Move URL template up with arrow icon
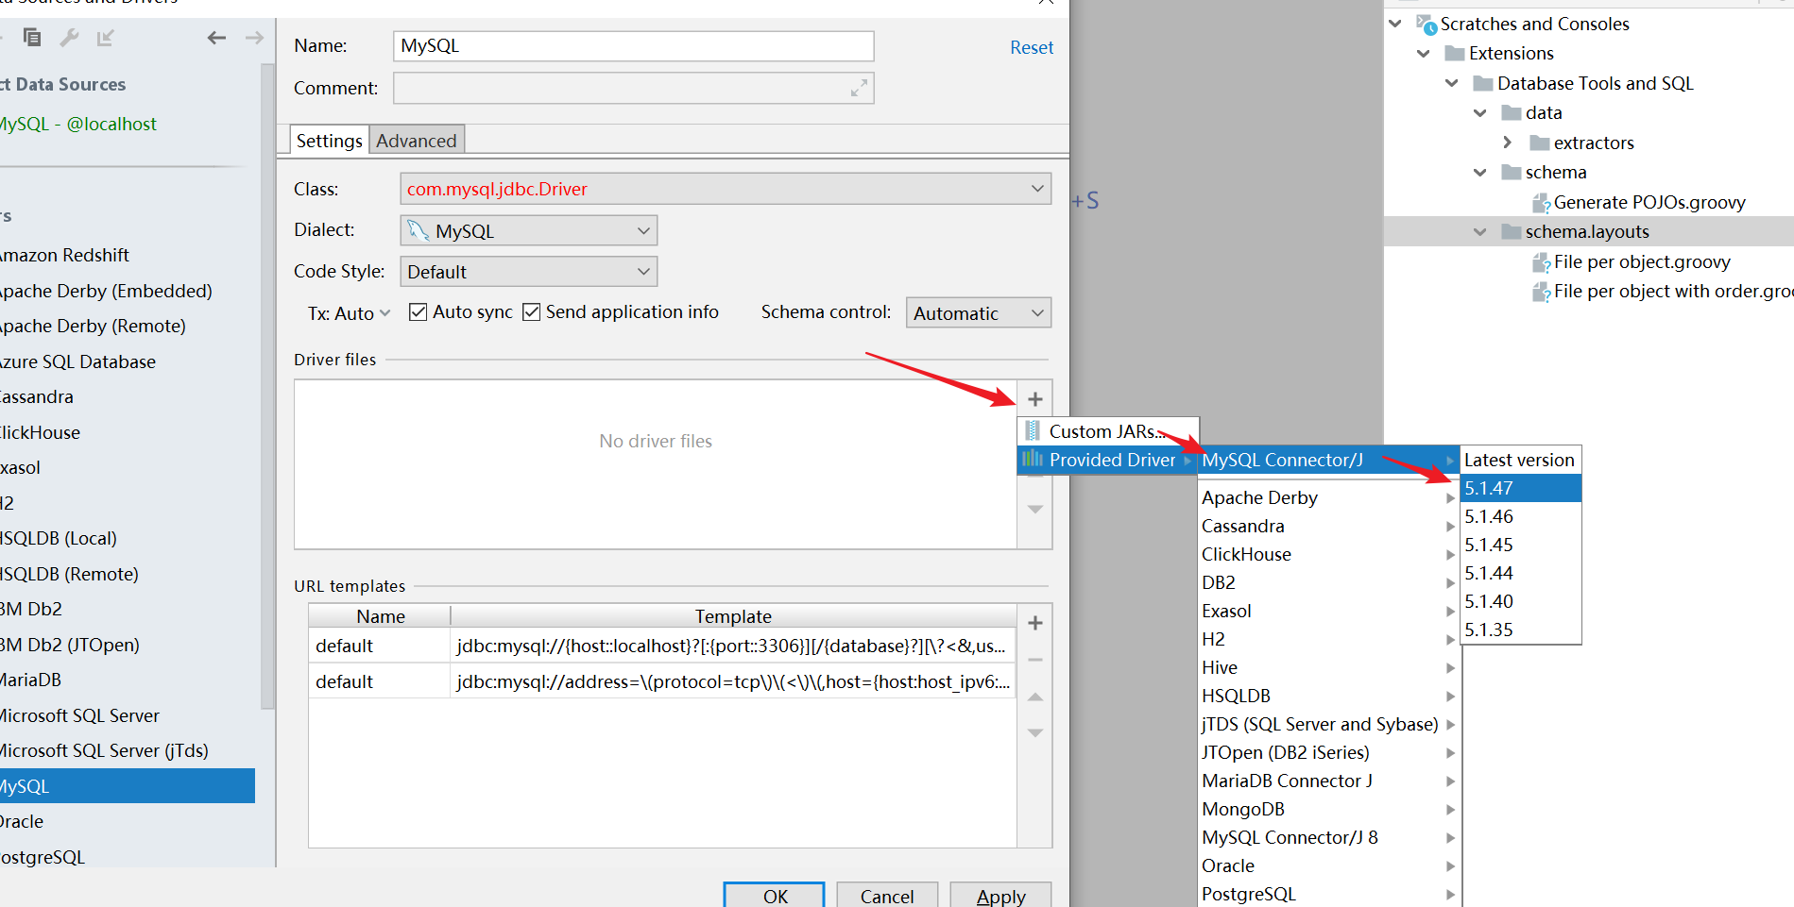The height and width of the screenshot is (907, 1794). pos(1035,697)
